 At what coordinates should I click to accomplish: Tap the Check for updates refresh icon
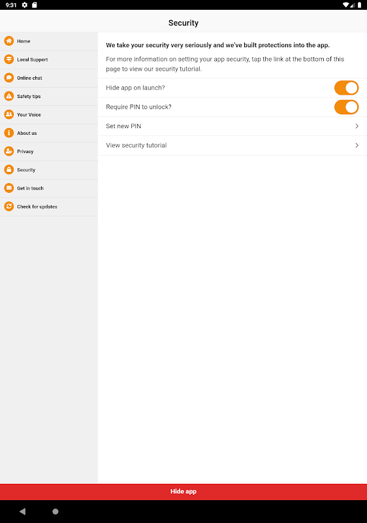[x=9, y=206]
